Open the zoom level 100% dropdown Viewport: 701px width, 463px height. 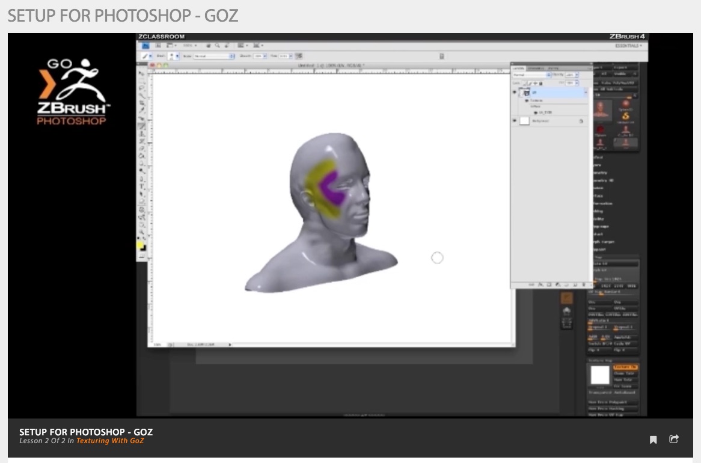(x=189, y=46)
